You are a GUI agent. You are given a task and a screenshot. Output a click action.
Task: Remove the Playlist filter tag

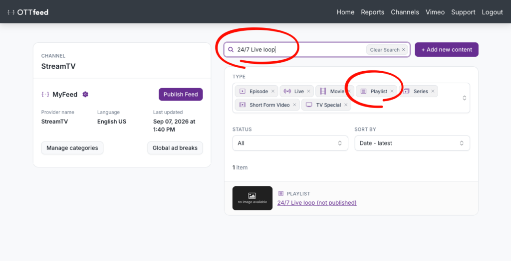[392, 92]
